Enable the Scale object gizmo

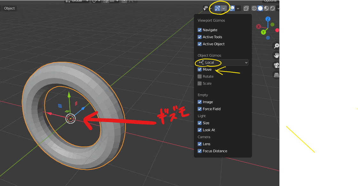tap(200, 83)
